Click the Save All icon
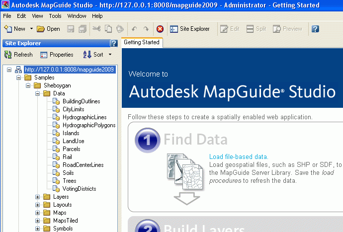The image size is (343, 232). pyautogui.click(x=83, y=29)
